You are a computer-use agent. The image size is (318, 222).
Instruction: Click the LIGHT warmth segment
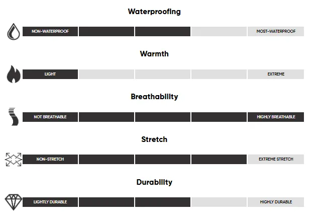coord(50,74)
